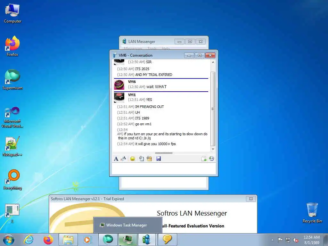Screen dimensions: 328x246
Task: Click the message 'ITS 2025'
Action: click(142, 69)
